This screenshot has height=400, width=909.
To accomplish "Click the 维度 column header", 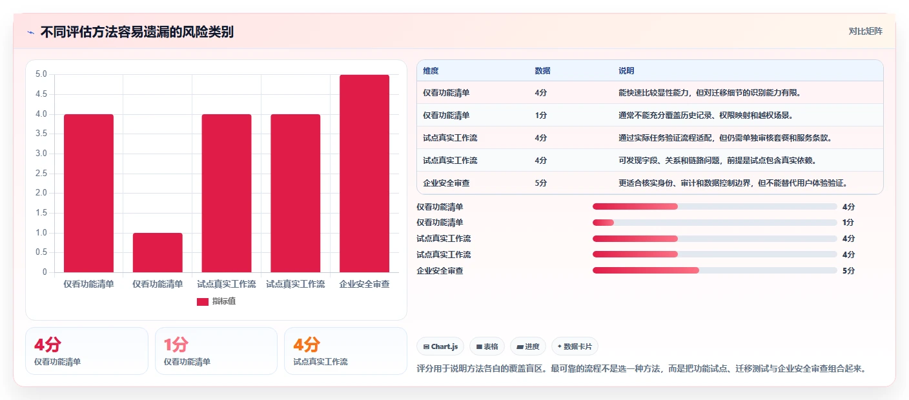I will tap(431, 71).
